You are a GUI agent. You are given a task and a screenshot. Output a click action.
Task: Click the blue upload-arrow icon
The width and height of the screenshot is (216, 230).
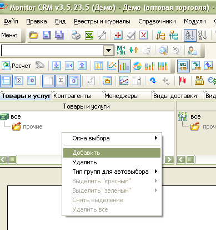tap(82, 66)
